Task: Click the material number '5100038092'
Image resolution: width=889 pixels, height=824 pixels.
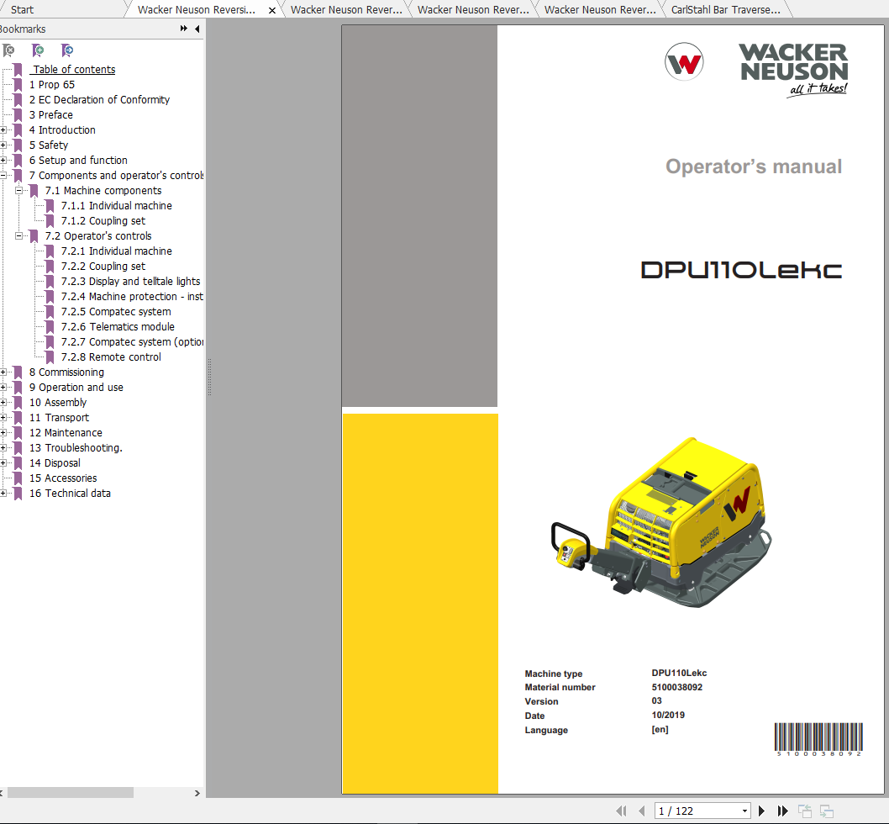Action: click(x=677, y=687)
